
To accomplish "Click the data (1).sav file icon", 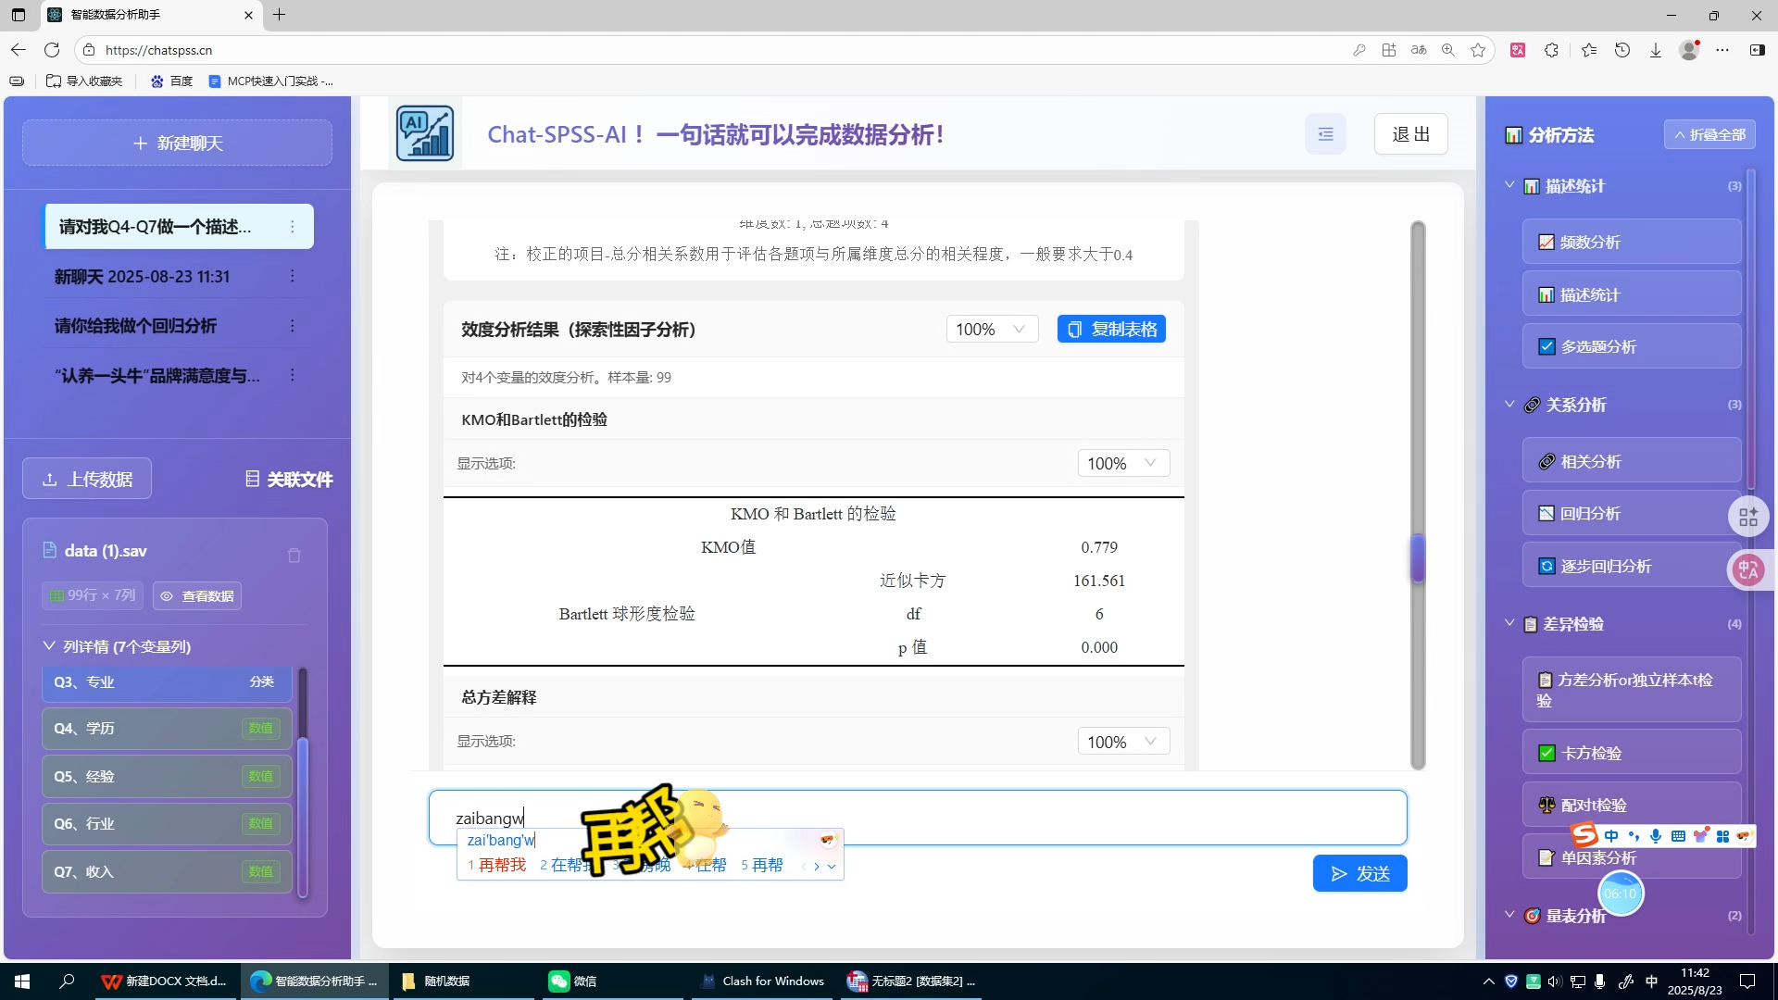I will pyautogui.click(x=50, y=550).
